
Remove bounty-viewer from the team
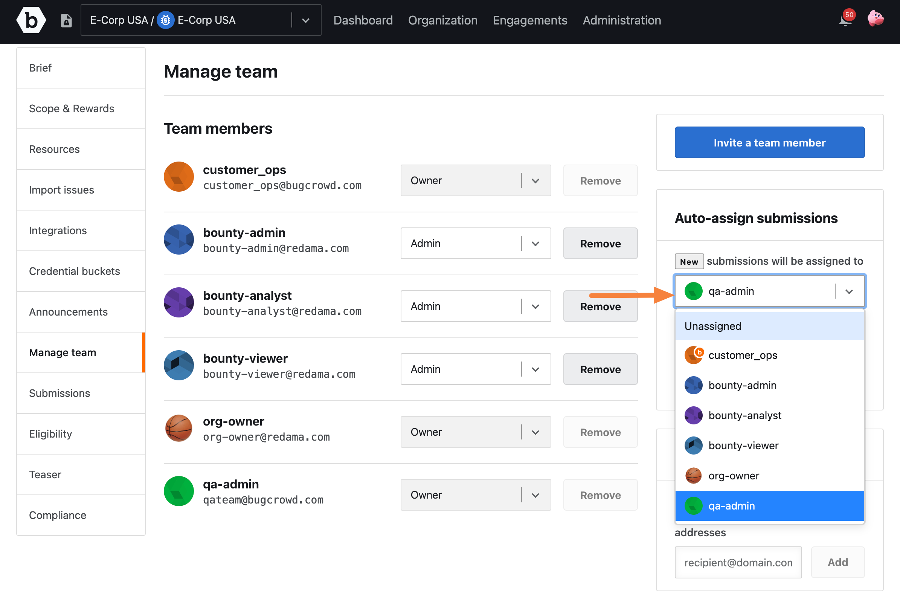tap(600, 369)
